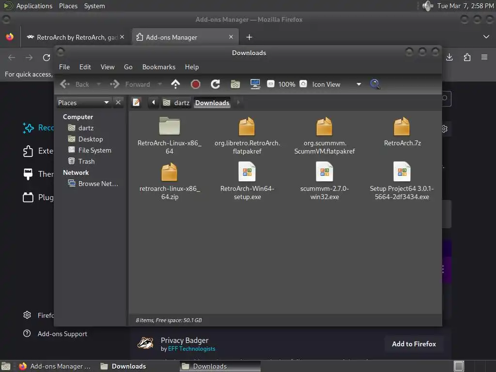Switch to Add-ons Manager taskbar window
The image size is (496, 372).
[x=55, y=366]
